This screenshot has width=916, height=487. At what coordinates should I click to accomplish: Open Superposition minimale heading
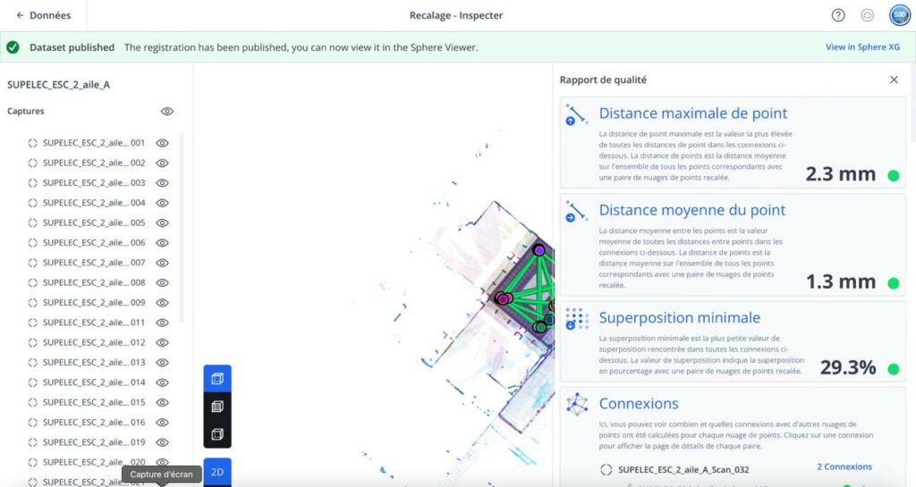pos(680,318)
